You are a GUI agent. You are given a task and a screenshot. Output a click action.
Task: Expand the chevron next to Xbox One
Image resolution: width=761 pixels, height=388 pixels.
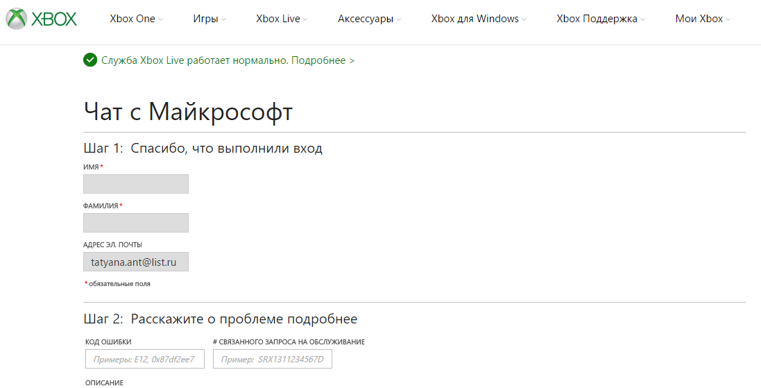point(161,19)
